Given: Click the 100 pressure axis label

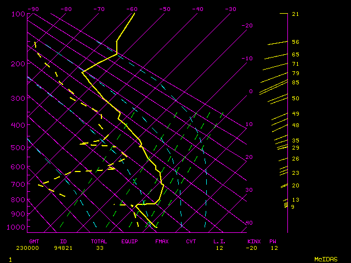Looking at the screenshot, I should click(19, 14).
